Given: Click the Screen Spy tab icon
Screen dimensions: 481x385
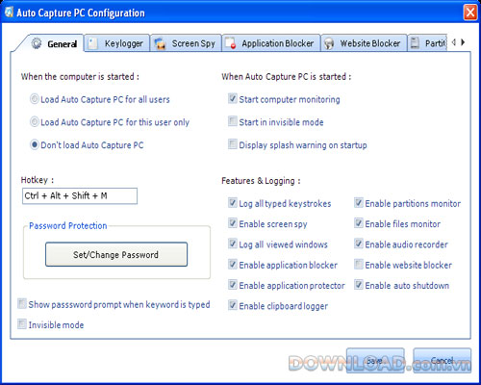Looking at the screenshot, I should click(160, 43).
